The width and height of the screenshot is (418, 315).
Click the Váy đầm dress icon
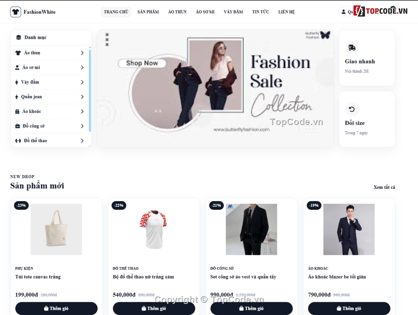(17, 82)
